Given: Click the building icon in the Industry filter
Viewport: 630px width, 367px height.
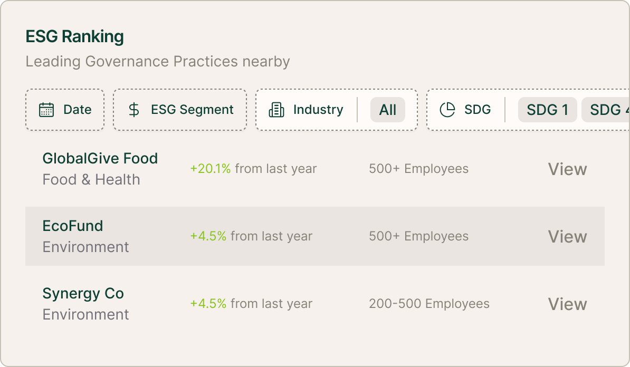Looking at the screenshot, I should tap(276, 110).
